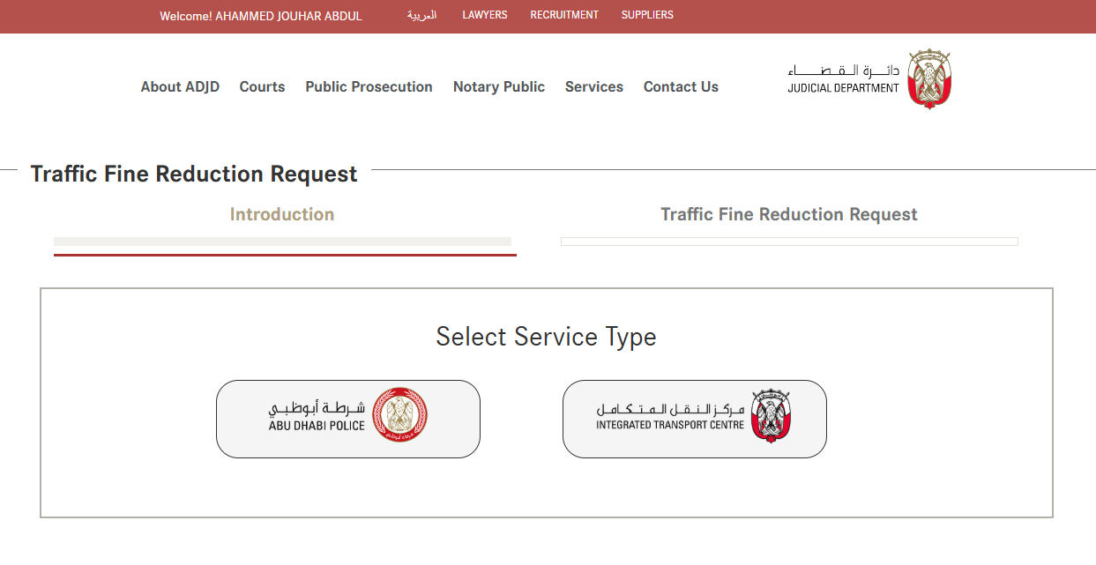Switch to the Introduction step tab
The image size is (1096, 565).
282,214
